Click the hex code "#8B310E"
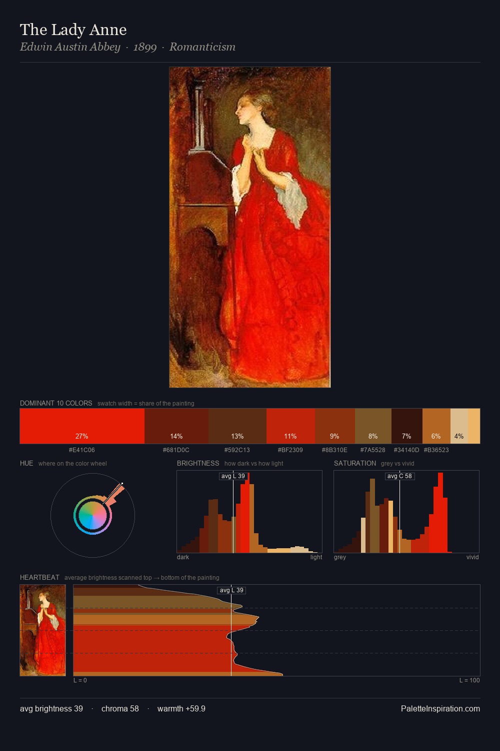500x751 pixels. tap(334, 450)
